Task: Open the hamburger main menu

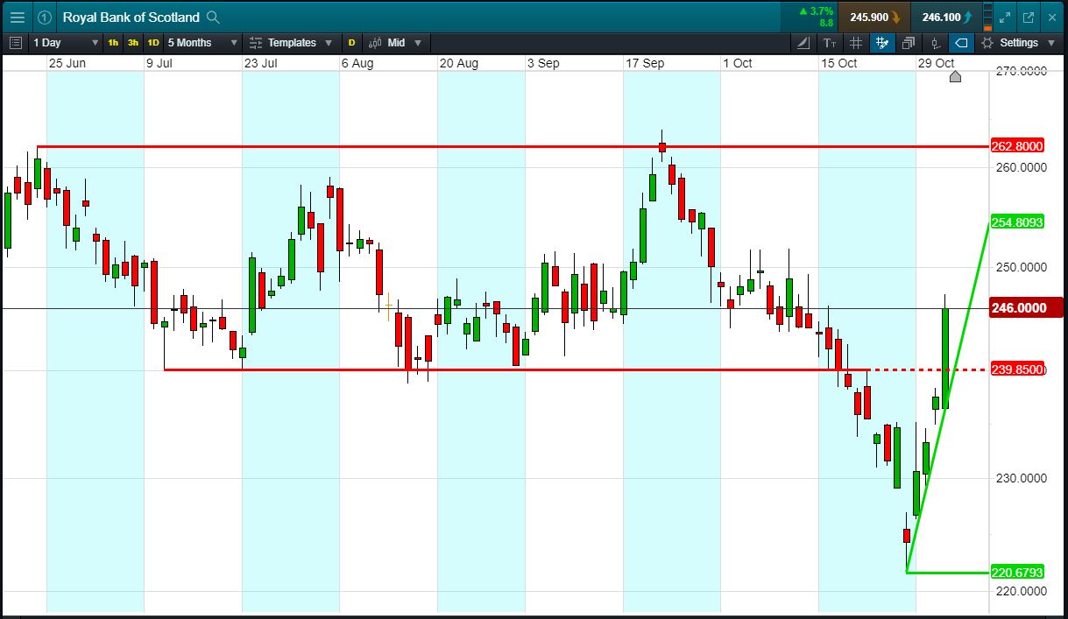Action: pyautogui.click(x=17, y=17)
